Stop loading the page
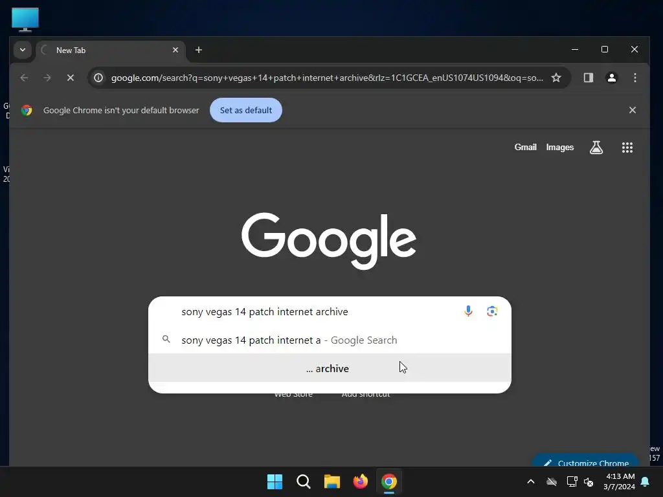 [x=70, y=78]
